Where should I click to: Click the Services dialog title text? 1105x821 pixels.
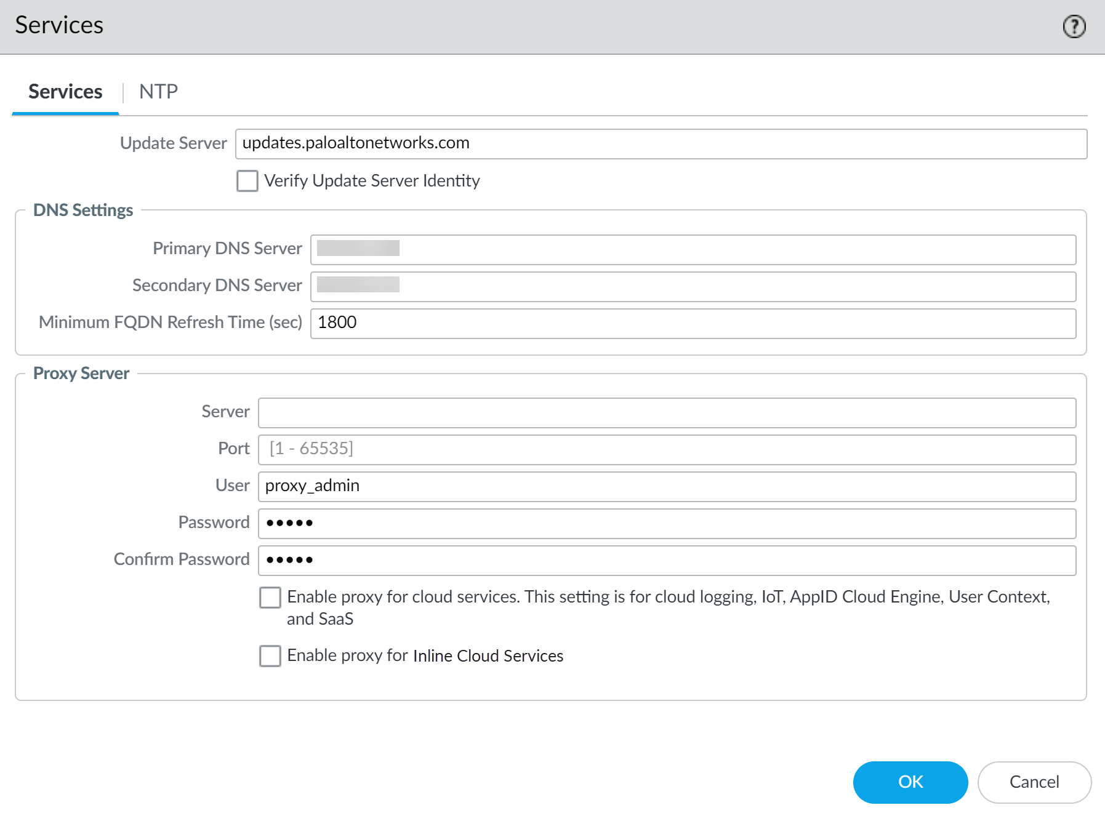point(59,25)
